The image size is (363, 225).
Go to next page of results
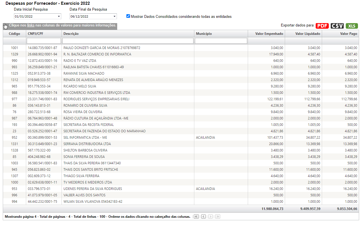(210, 217)
